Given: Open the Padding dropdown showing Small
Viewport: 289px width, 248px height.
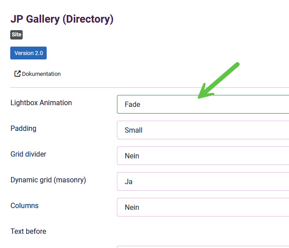Looking at the screenshot, I should point(203,130).
